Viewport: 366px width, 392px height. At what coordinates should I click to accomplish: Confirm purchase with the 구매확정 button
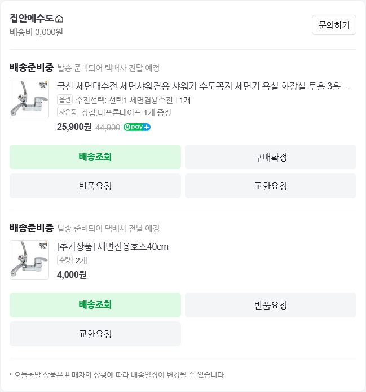[271, 157]
